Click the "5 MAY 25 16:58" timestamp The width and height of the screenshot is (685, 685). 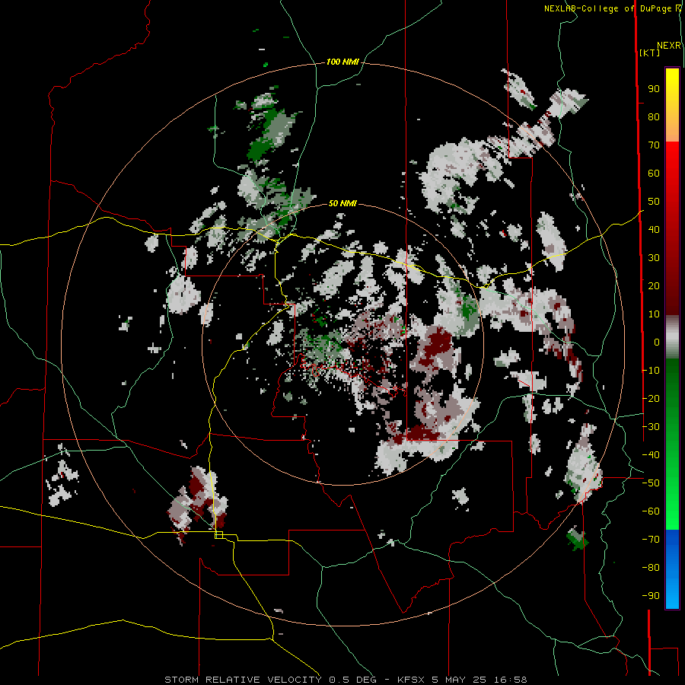tap(479, 680)
